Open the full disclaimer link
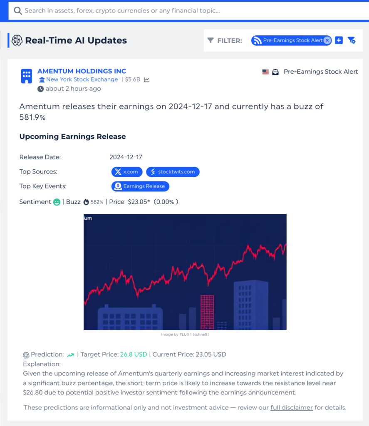The image size is (369, 426). pyautogui.click(x=291, y=408)
